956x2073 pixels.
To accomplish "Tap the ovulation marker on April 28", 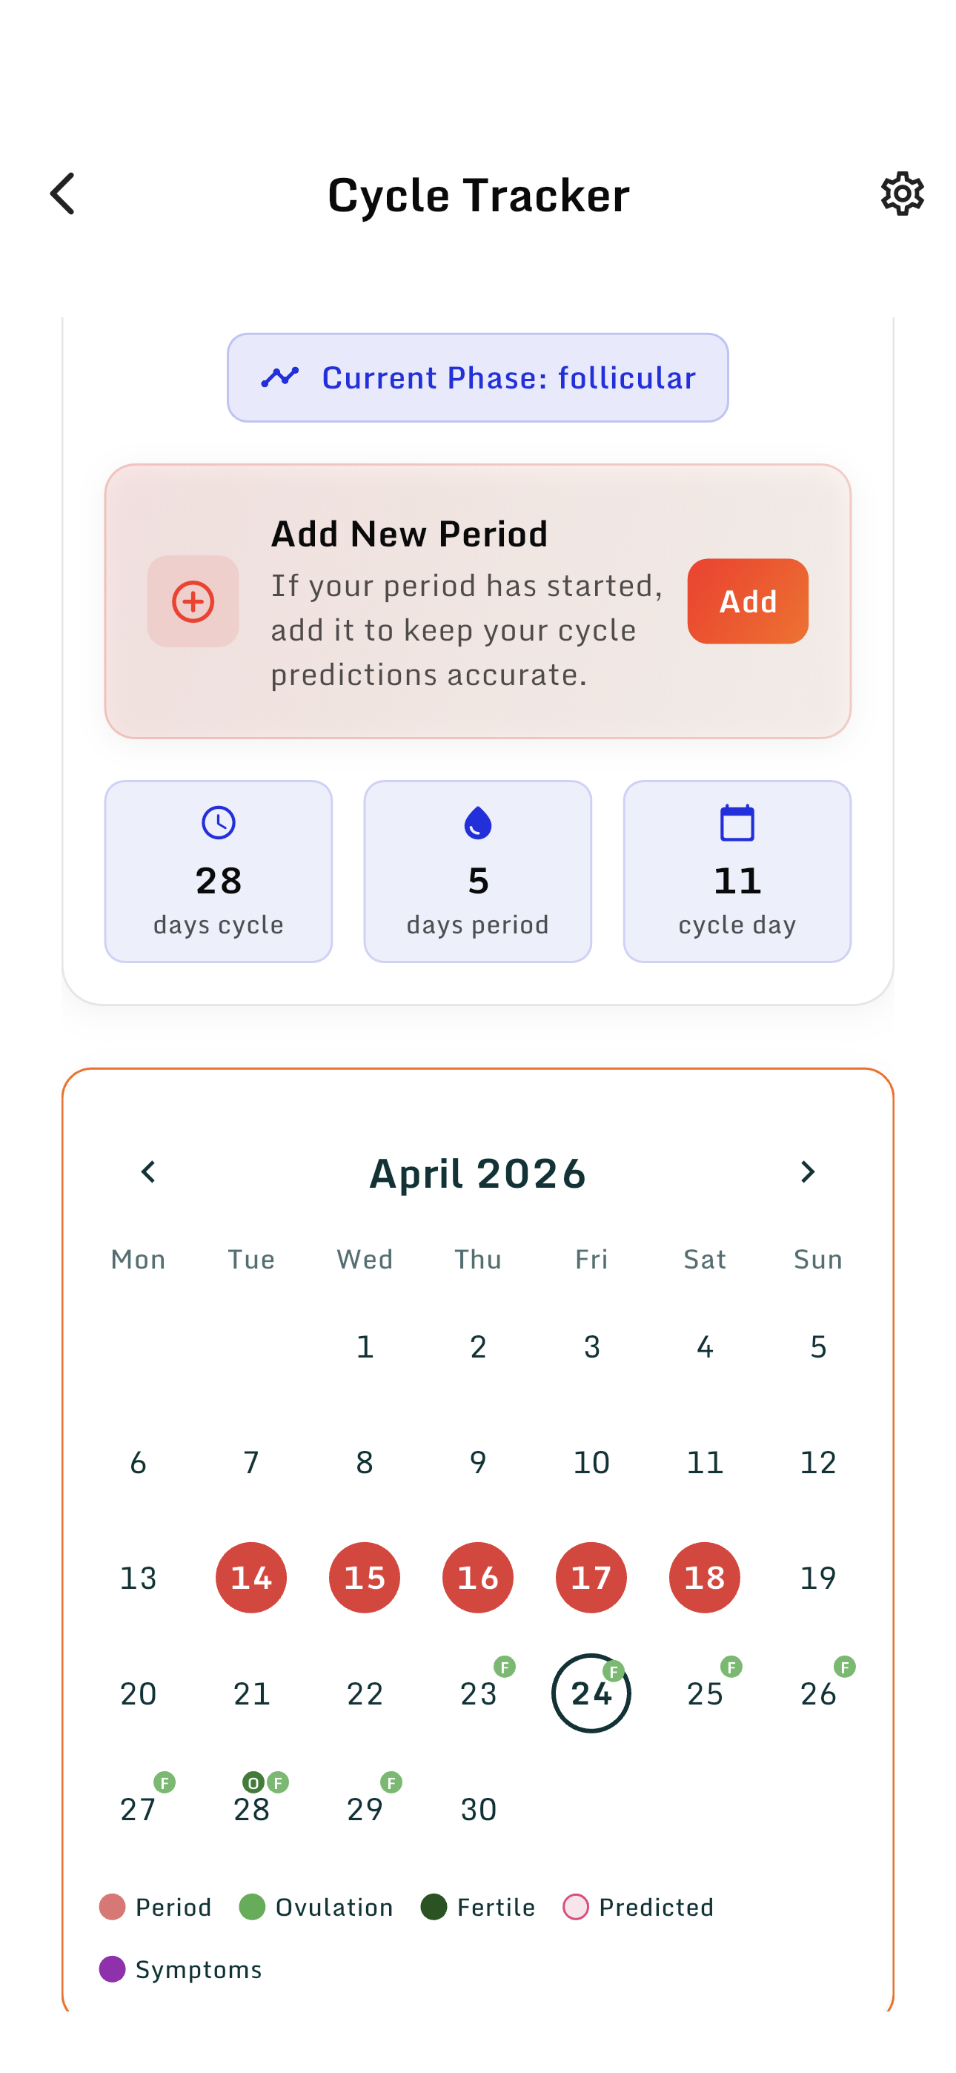I will point(253,1782).
